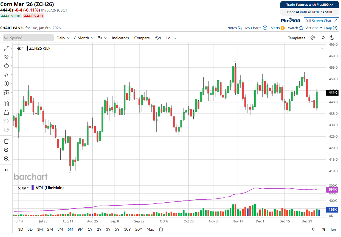Activate the magnet snap tool
341x237 pixels.
pyautogui.click(x=6, y=104)
